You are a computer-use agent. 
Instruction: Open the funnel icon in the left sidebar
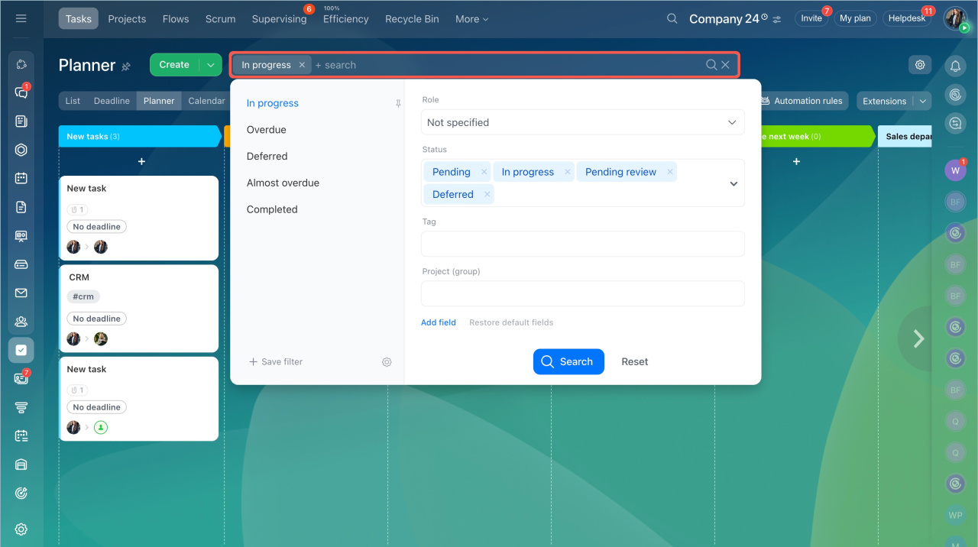21,407
